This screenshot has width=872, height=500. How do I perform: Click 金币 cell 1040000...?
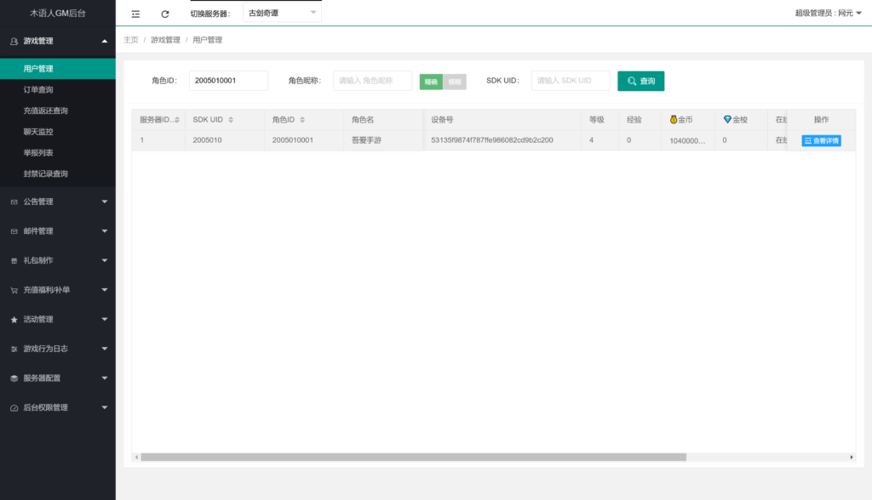pyautogui.click(x=687, y=141)
